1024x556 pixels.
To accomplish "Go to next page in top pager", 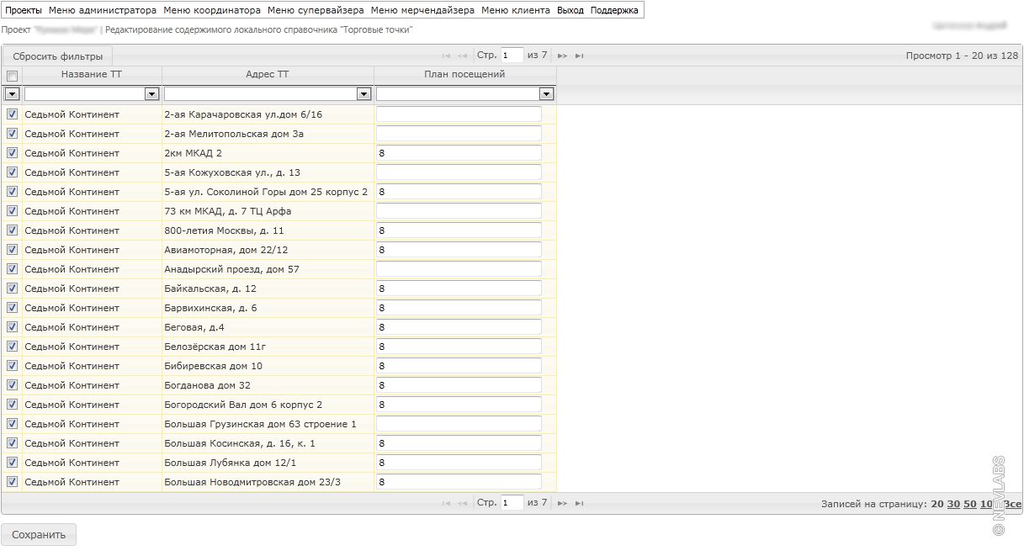I will [x=562, y=56].
